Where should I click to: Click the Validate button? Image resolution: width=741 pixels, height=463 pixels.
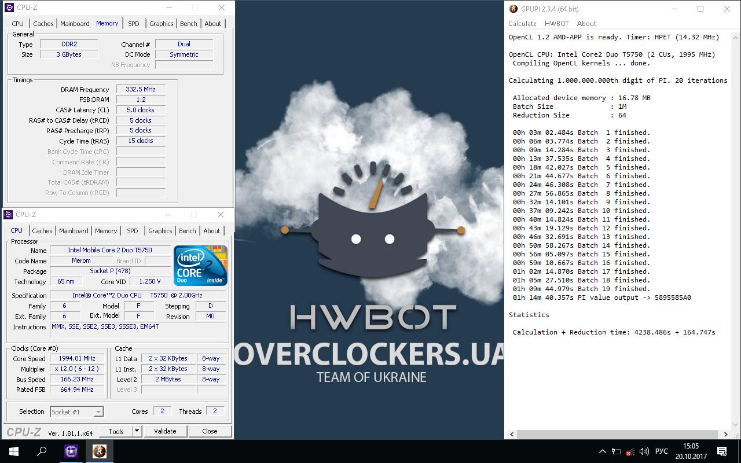(165, 431)
